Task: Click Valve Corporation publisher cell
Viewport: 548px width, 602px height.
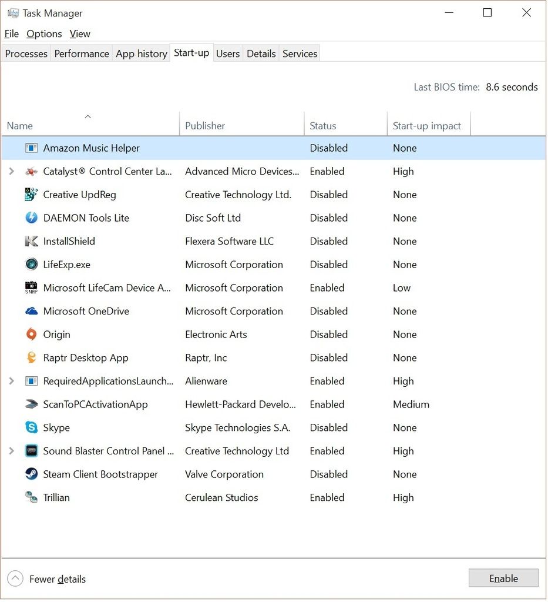Action: pyautogui.click(x=224, y=474)
